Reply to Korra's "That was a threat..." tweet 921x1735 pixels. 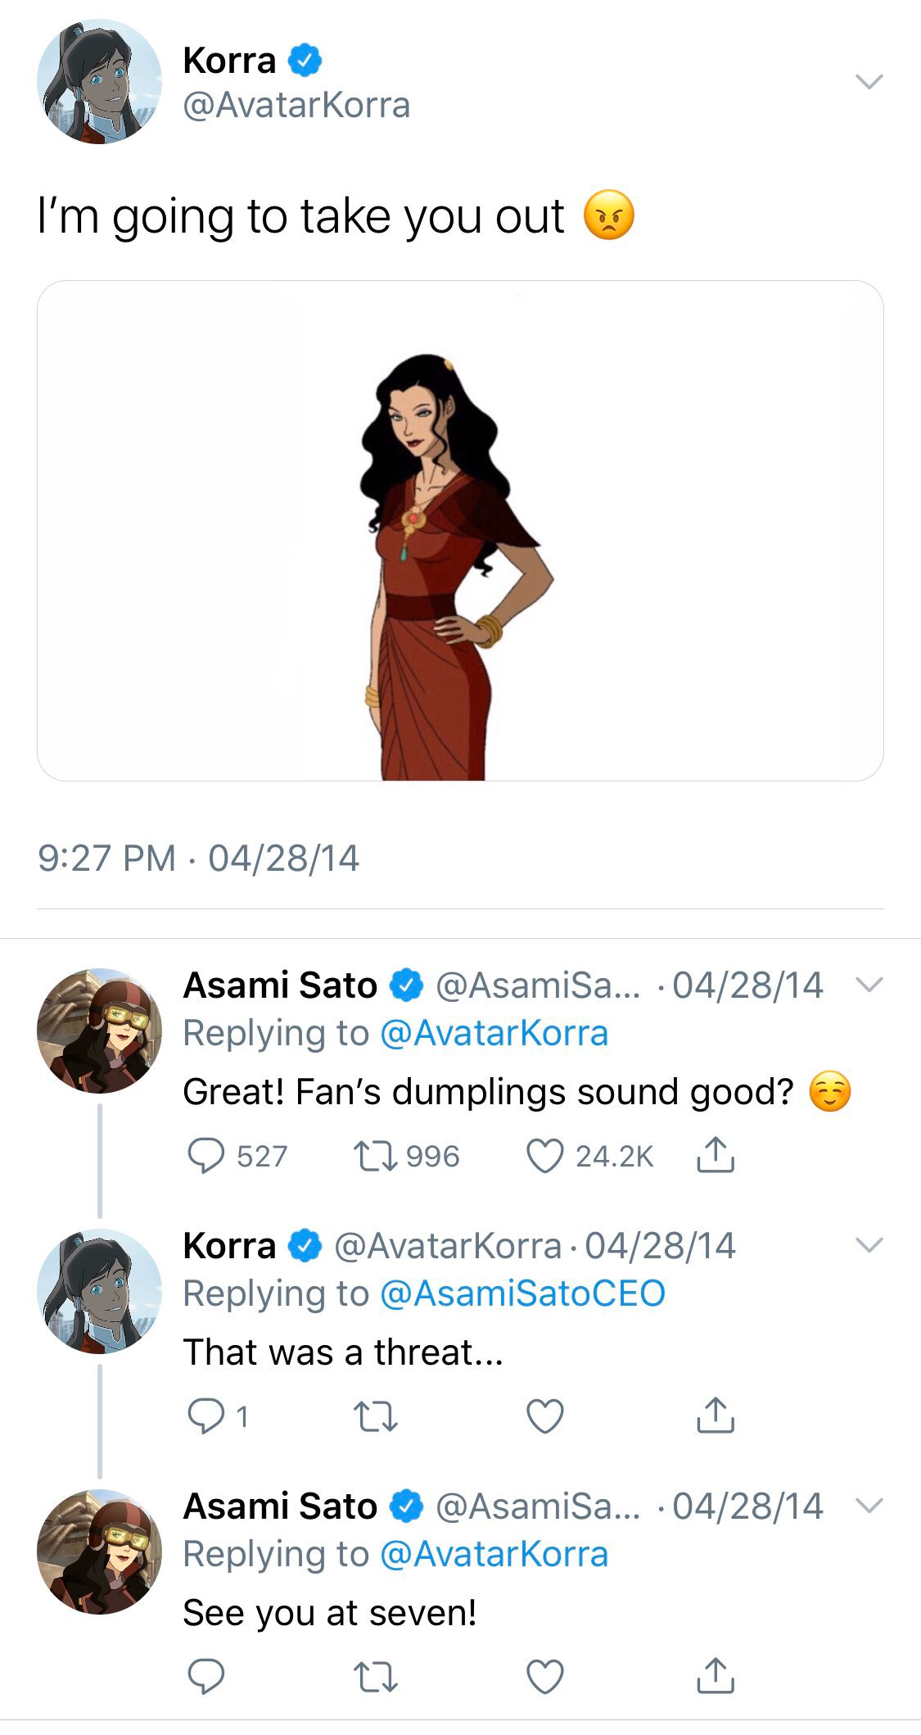point(206,1416)
